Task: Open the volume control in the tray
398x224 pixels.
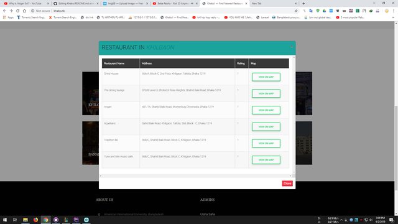Action: click(x=371, y=220)
